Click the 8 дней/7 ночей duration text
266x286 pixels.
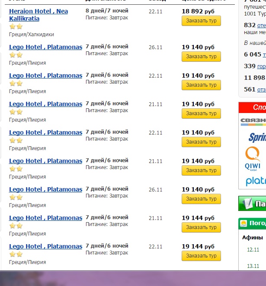point(107,11)
